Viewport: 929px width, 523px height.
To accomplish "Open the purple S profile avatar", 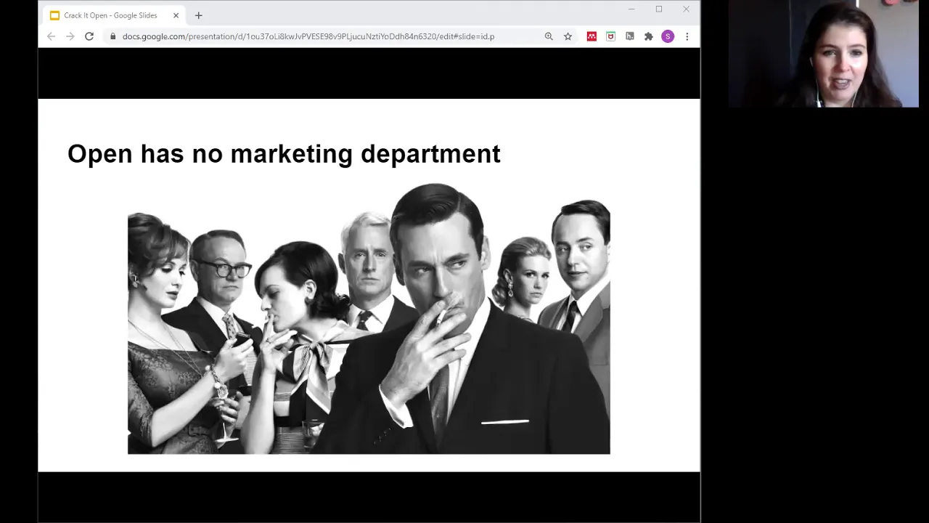I will [x=668, y=36].
